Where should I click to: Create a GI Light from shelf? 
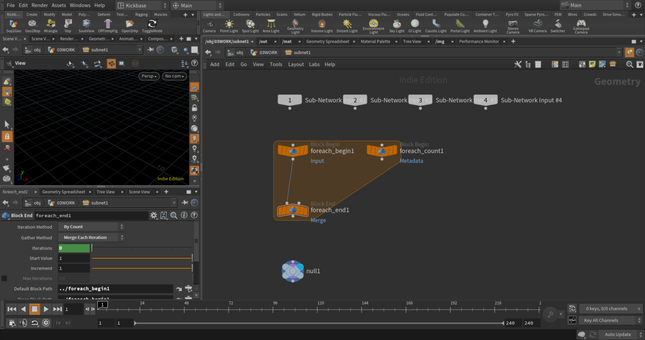pyautogui.click(x=415, y=26)
